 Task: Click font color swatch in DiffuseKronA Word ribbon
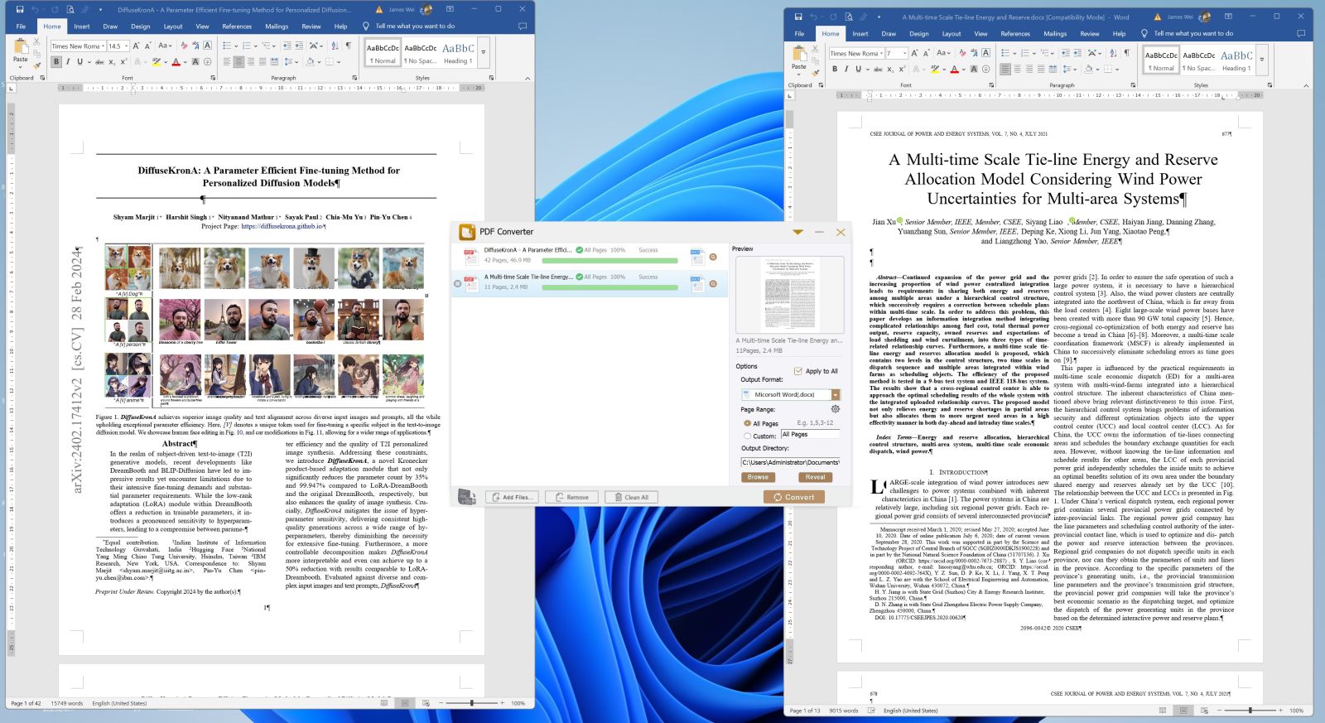176,61
